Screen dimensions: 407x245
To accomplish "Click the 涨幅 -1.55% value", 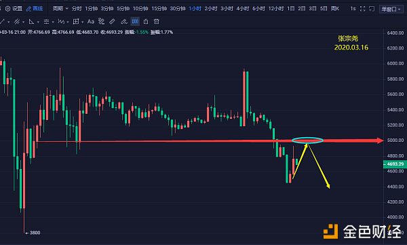I will 136,32.
